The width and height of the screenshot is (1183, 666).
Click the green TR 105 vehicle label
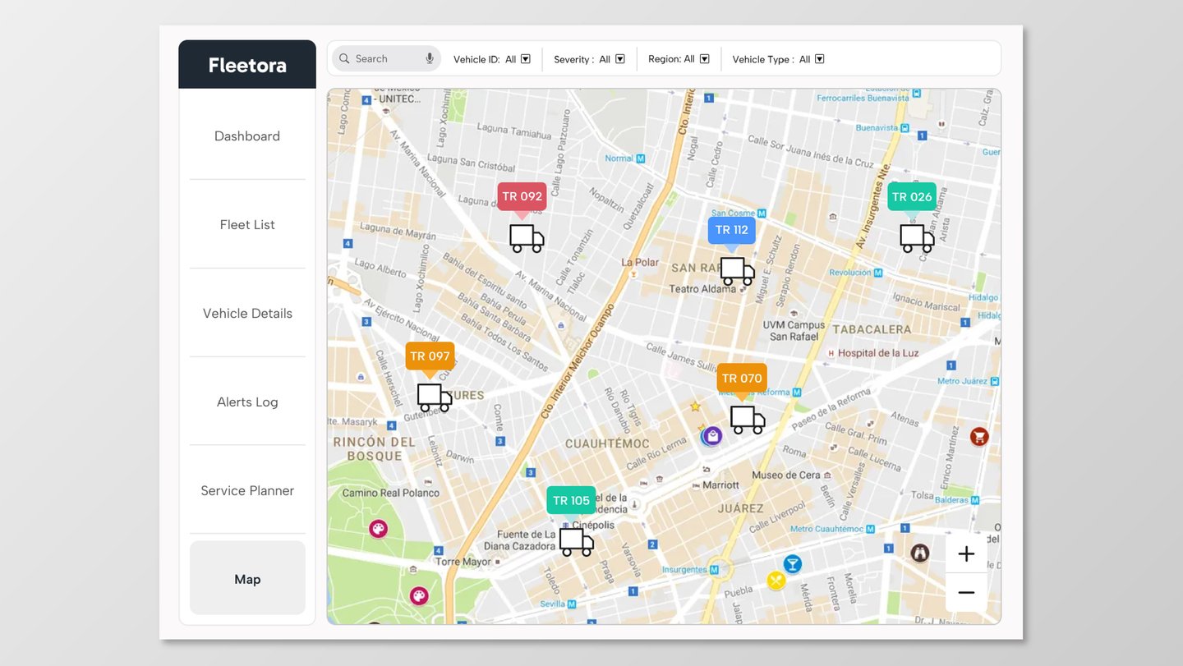click(x=571, y=501)
